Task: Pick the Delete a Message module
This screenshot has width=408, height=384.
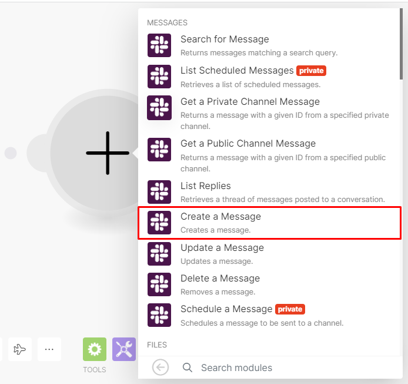Action: coord(270,284)
